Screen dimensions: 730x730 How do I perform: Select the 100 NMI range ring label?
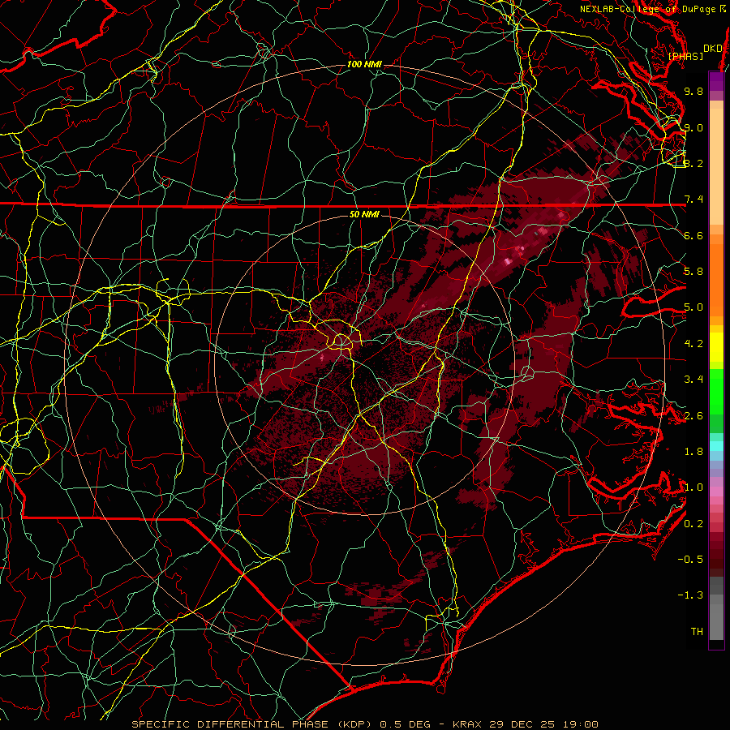coord(364,64)
